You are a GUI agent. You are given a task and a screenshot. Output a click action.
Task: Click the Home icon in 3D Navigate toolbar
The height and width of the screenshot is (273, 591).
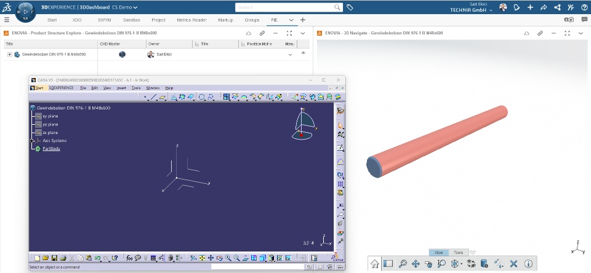click(x=375, y=264)
